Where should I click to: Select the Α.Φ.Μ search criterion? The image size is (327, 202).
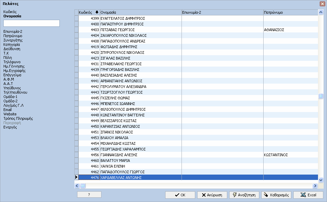point(9,79)
